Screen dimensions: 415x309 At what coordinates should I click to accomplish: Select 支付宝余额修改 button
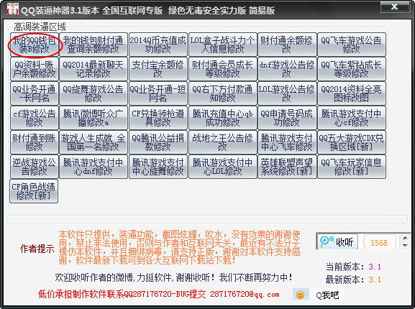click(x=158, y=69)
